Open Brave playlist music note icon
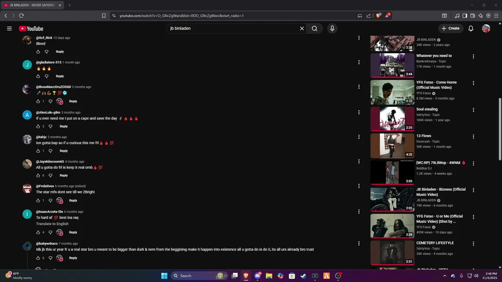Image resolution: width=502 pixels, height=282 pixels. pyautogui.click(x=457, y=16)
